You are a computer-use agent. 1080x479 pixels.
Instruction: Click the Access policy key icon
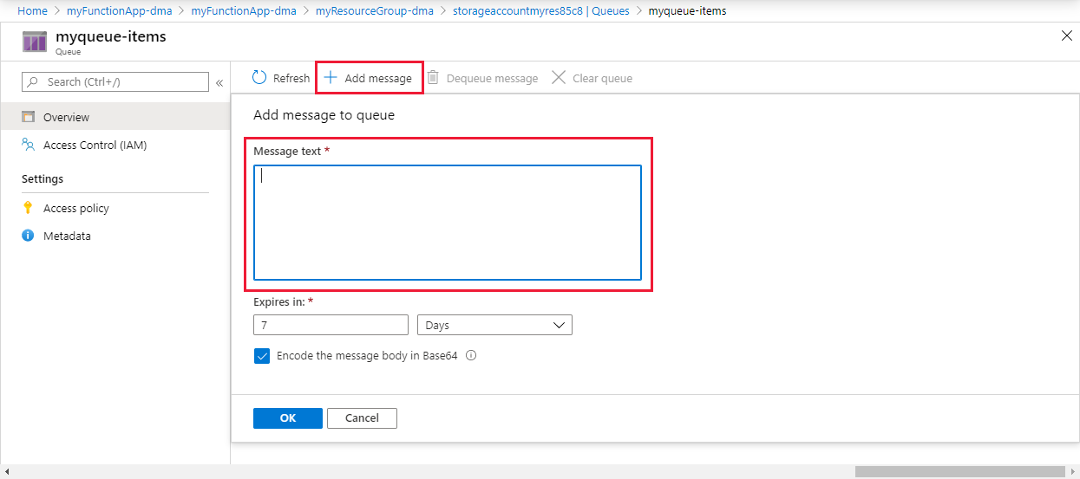(x=28, y=208)
